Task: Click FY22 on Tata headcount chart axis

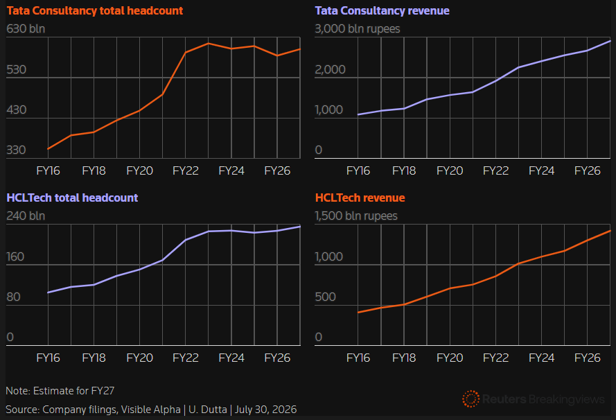Action: 186,171
